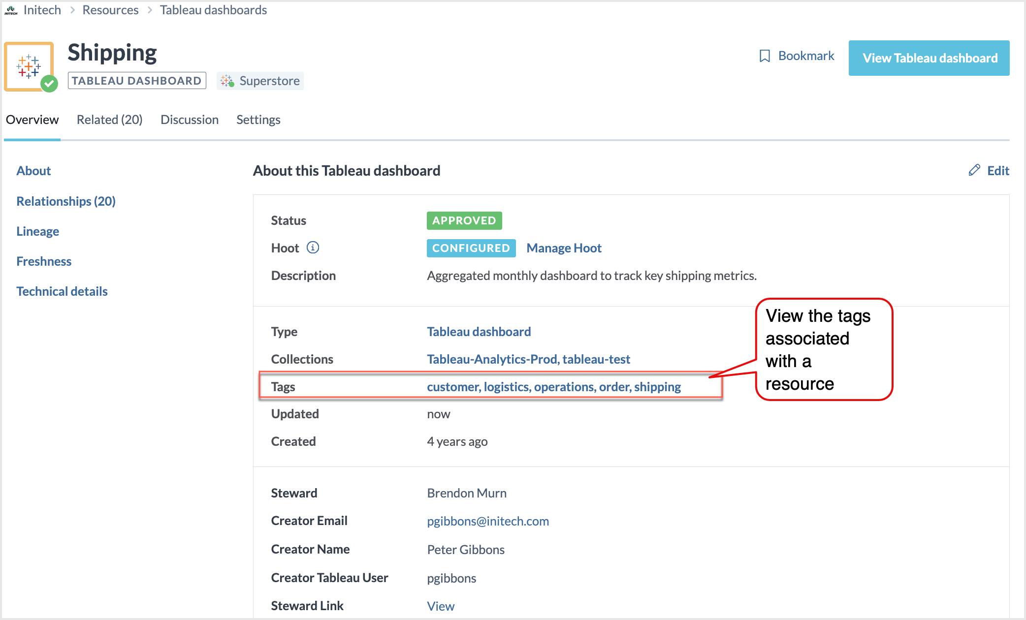This screenshot has height=620, width=1026.
Task: Click the operations tag
Action: click(564, 387)
